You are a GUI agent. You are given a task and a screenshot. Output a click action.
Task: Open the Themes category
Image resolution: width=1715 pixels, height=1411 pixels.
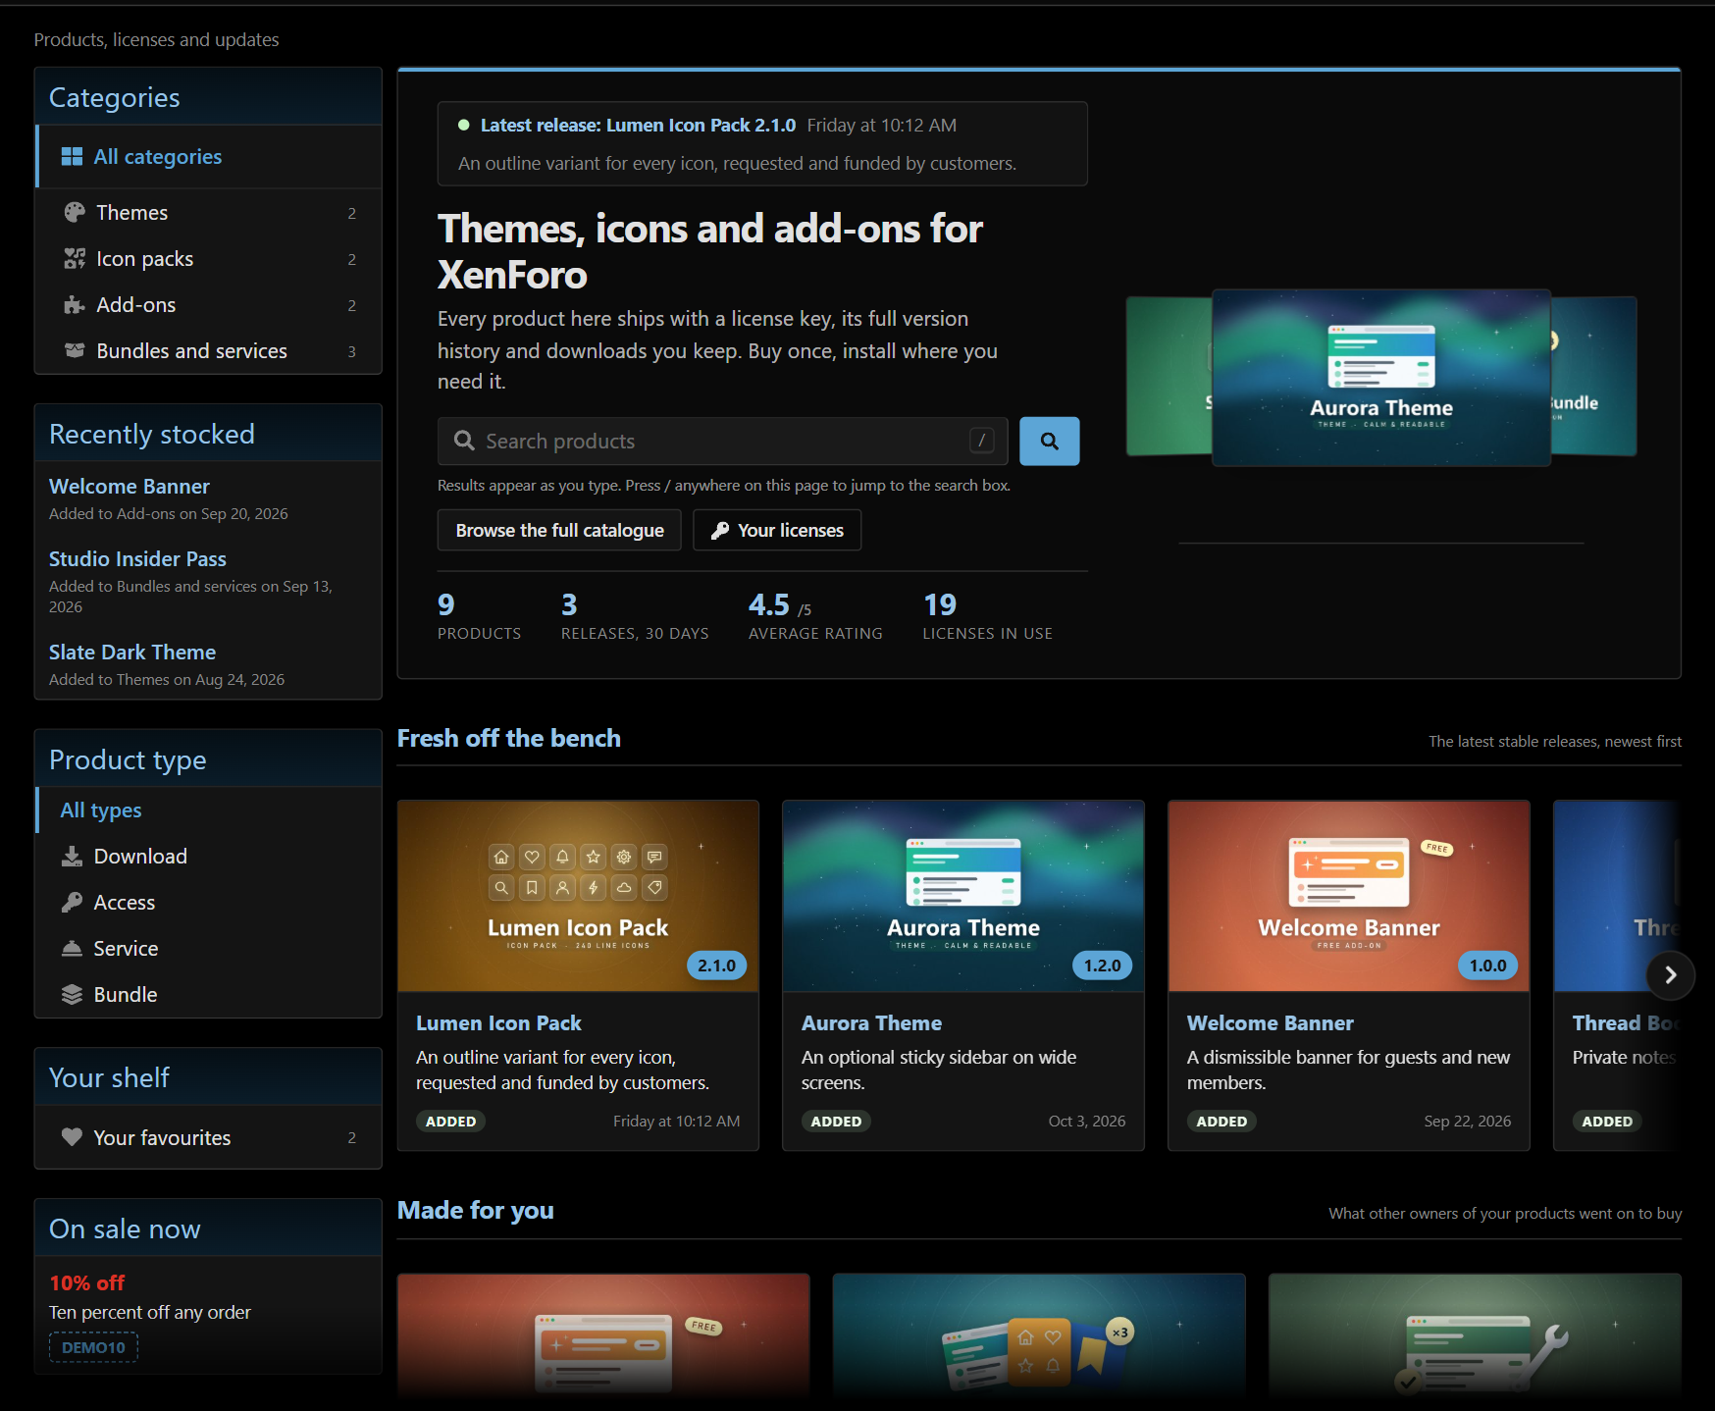(208, 213)
